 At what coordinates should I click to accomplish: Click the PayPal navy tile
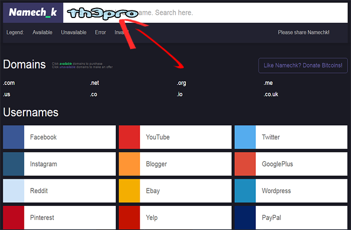[x=245, y=217]
